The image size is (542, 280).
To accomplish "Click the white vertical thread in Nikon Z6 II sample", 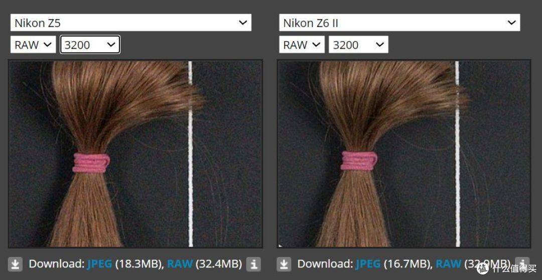I will point(457,150).
